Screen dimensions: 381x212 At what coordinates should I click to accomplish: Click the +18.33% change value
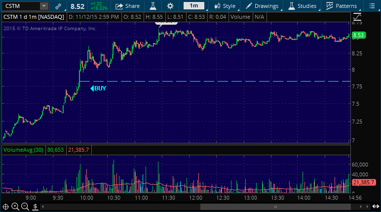point(99,8)
